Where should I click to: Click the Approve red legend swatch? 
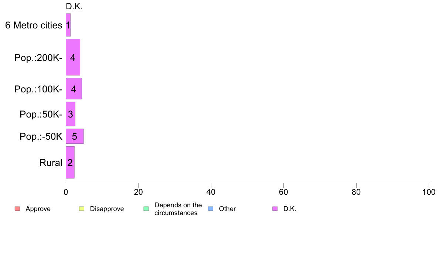(17, 209)
